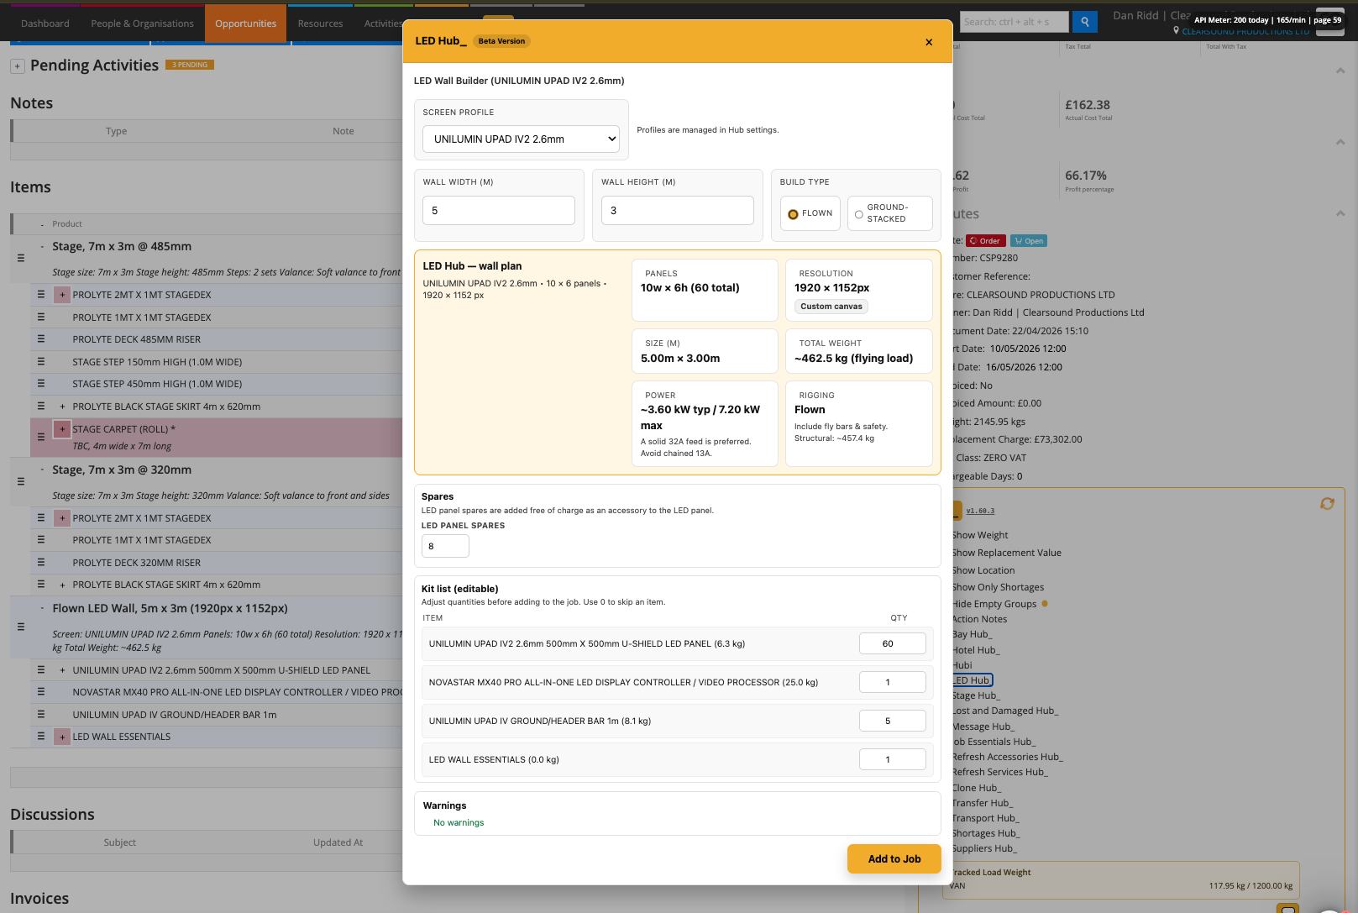
Task: Open the People & Organisations menu
Action: pyautogui.click(x=142, y=24)
